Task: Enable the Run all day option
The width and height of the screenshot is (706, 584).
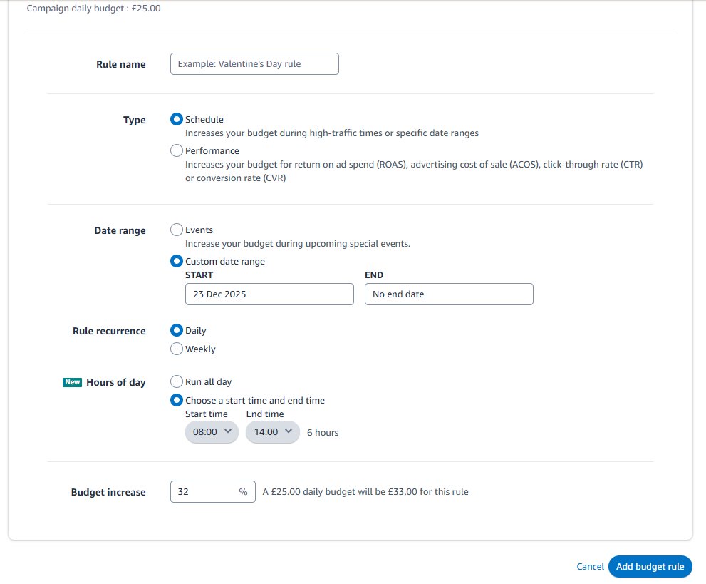Action: pyautogui.click(x=176, y=381)
